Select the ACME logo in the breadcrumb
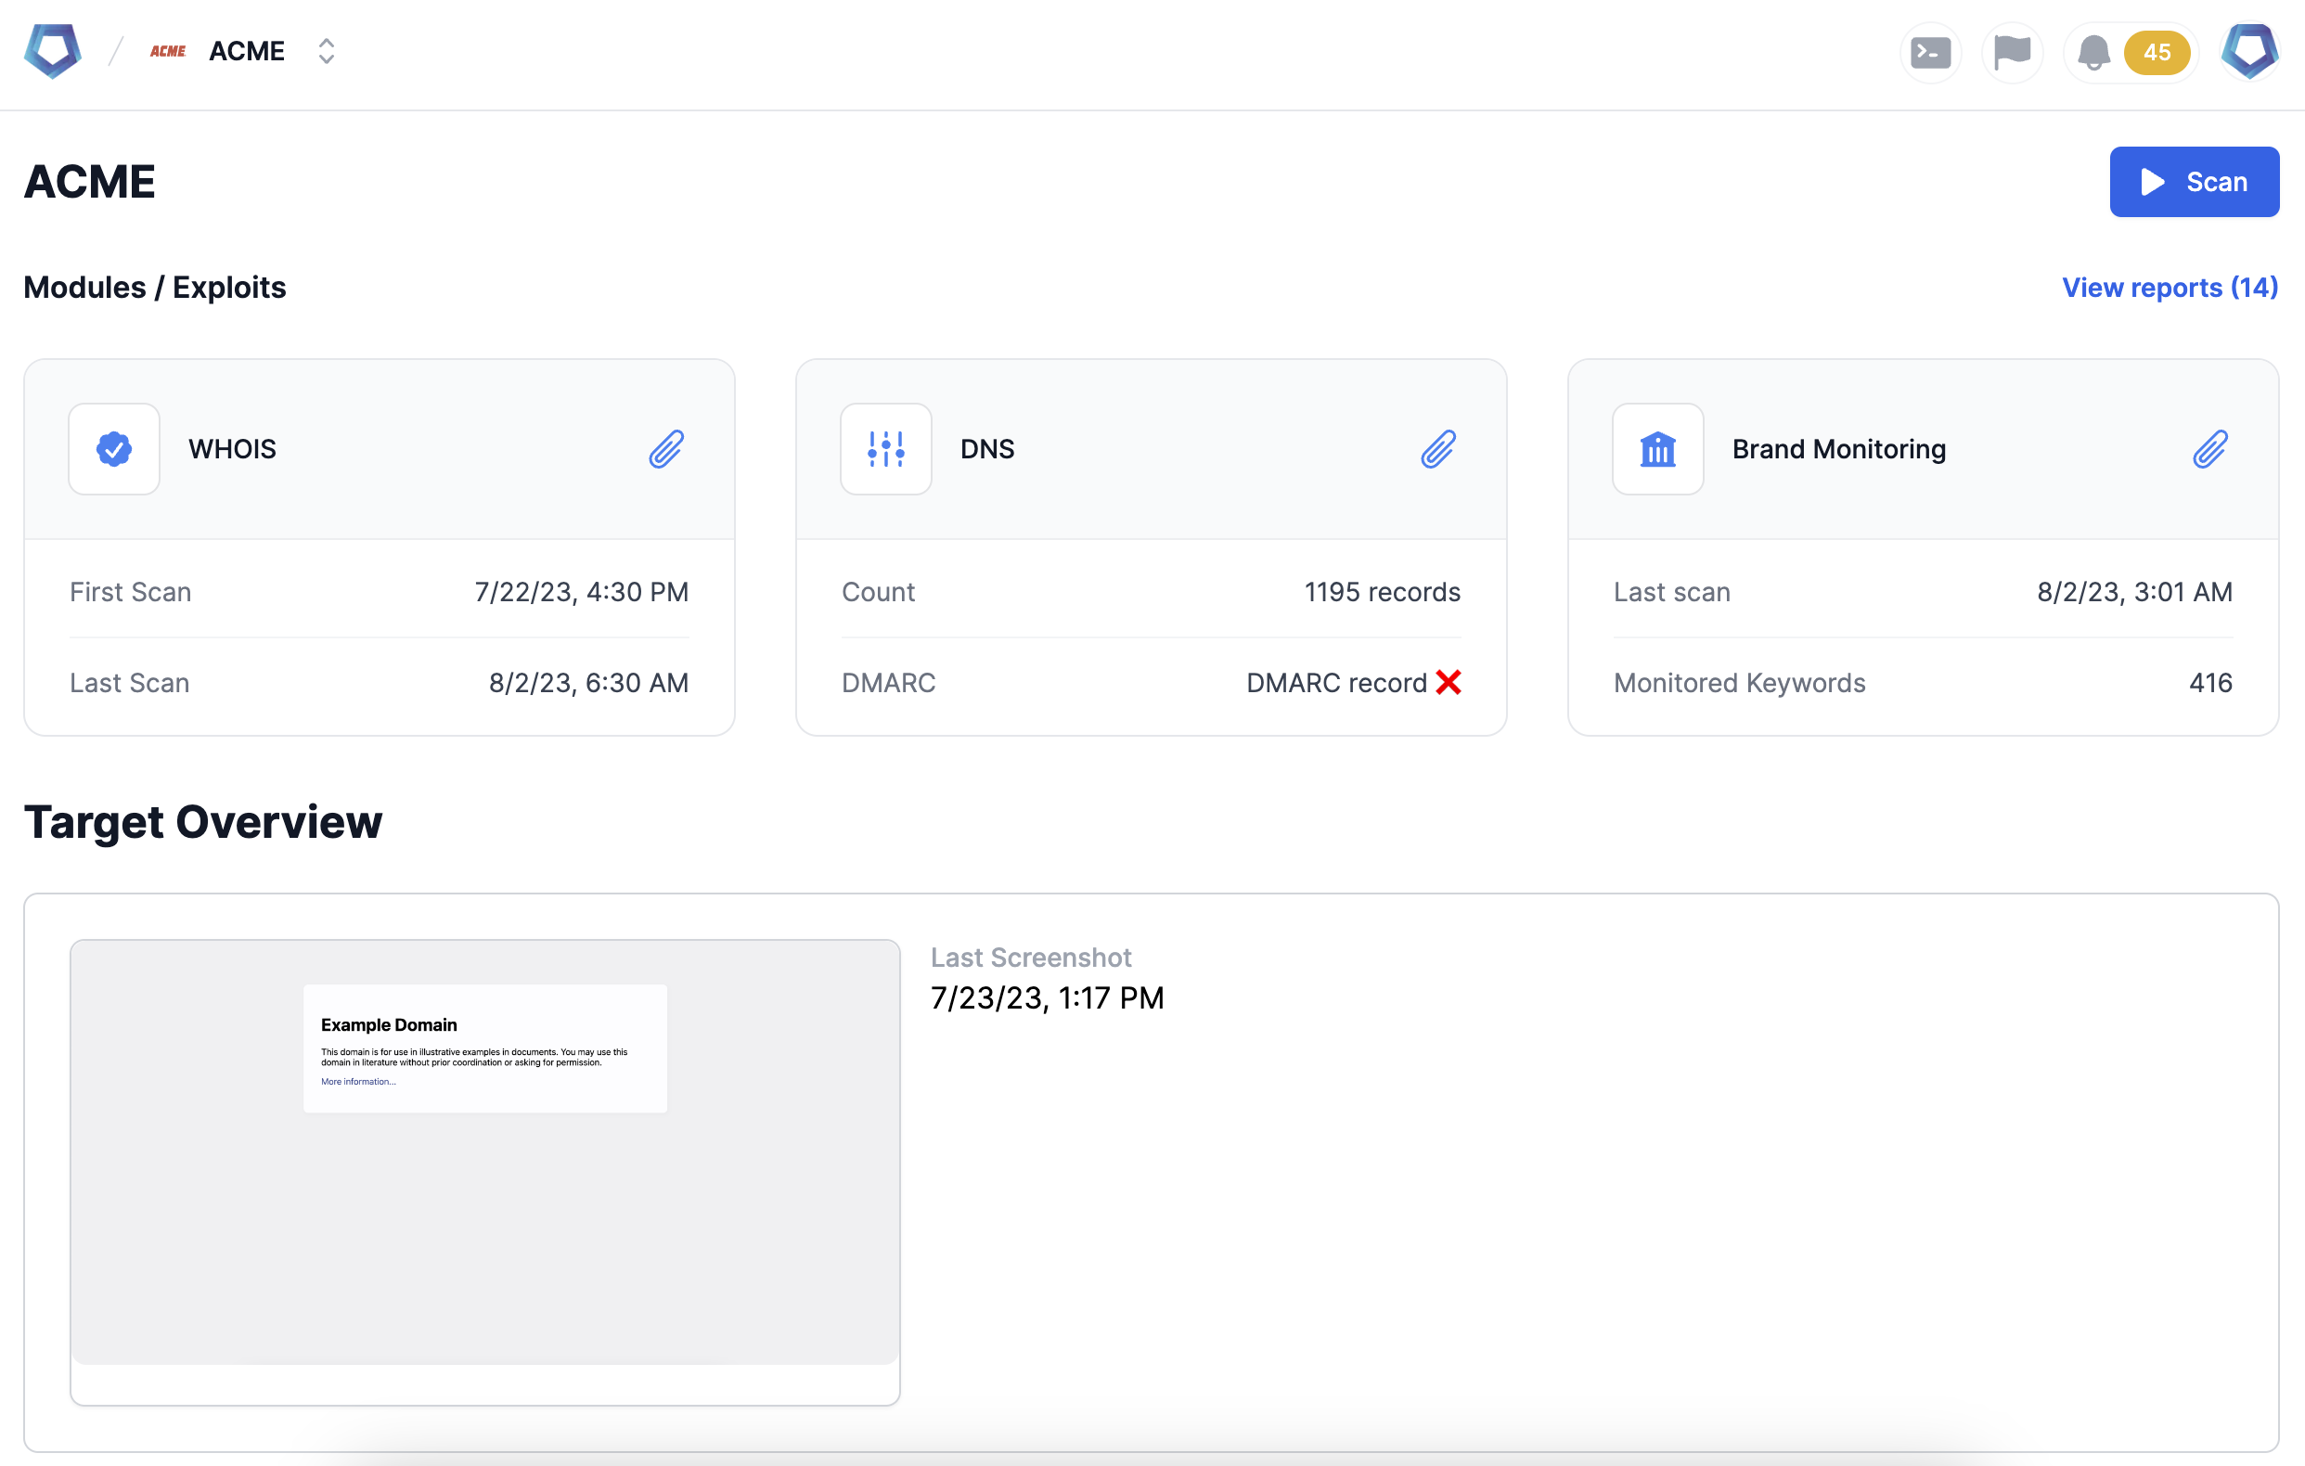2305x1466 pixels. pos(168,52)
